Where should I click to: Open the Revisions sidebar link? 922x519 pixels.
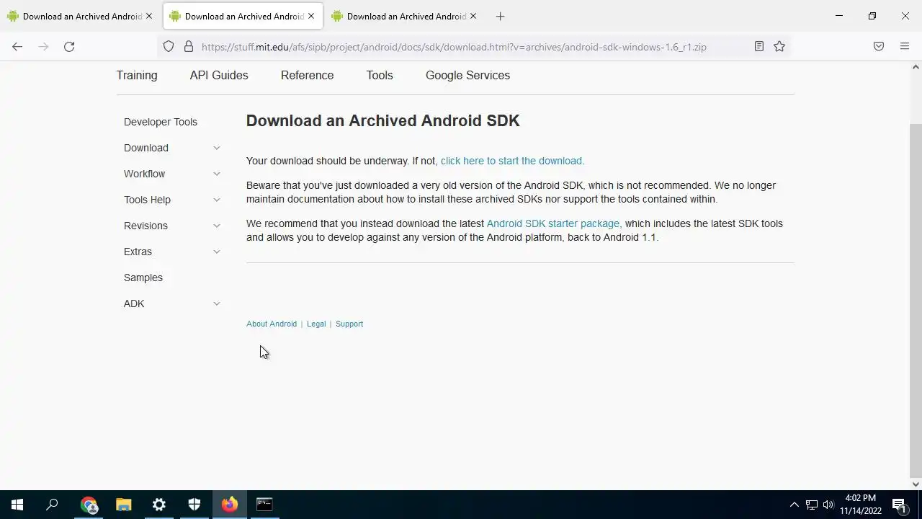pyautogui.click(x=146, y=226)
